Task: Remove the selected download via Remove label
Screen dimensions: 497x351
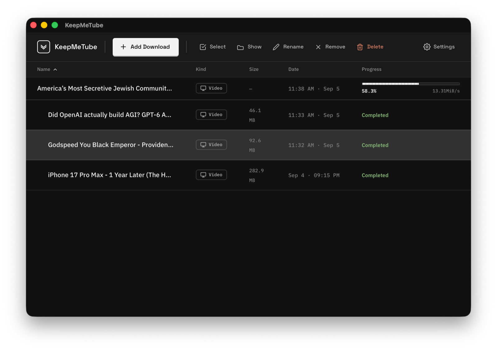Action: (335, 47)
